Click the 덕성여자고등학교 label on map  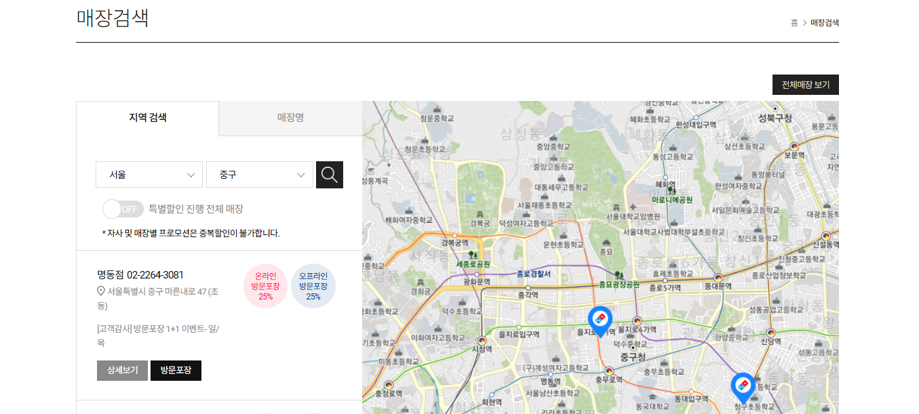[526, 224]
